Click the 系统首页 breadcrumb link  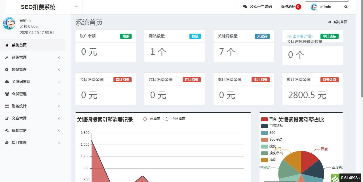(340, 22)
